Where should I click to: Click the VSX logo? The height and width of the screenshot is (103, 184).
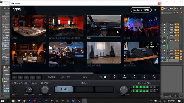17,10
